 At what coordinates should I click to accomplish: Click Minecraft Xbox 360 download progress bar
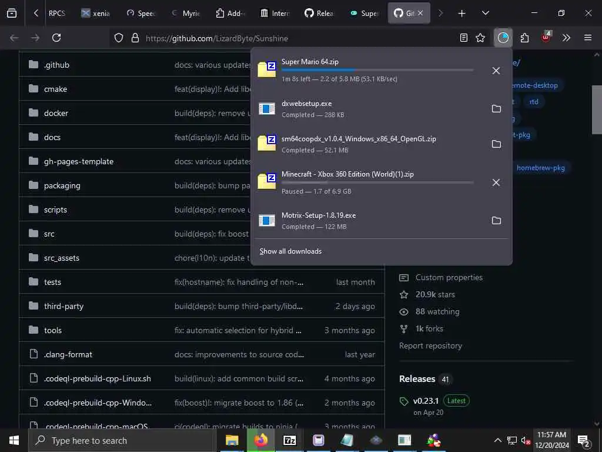(377, 182)
